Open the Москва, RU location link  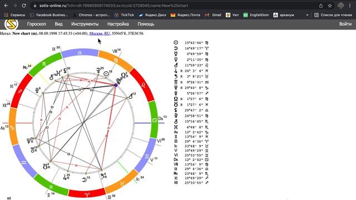coord(100,33)
